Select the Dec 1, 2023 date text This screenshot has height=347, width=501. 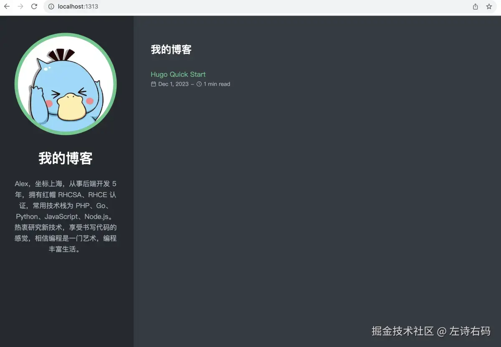coord(174,84)
